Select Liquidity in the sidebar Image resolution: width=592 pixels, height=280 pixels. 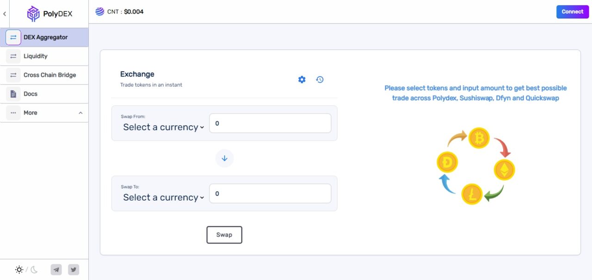(44, 56)
